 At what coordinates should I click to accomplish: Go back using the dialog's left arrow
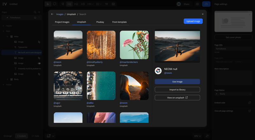(52, 14)
